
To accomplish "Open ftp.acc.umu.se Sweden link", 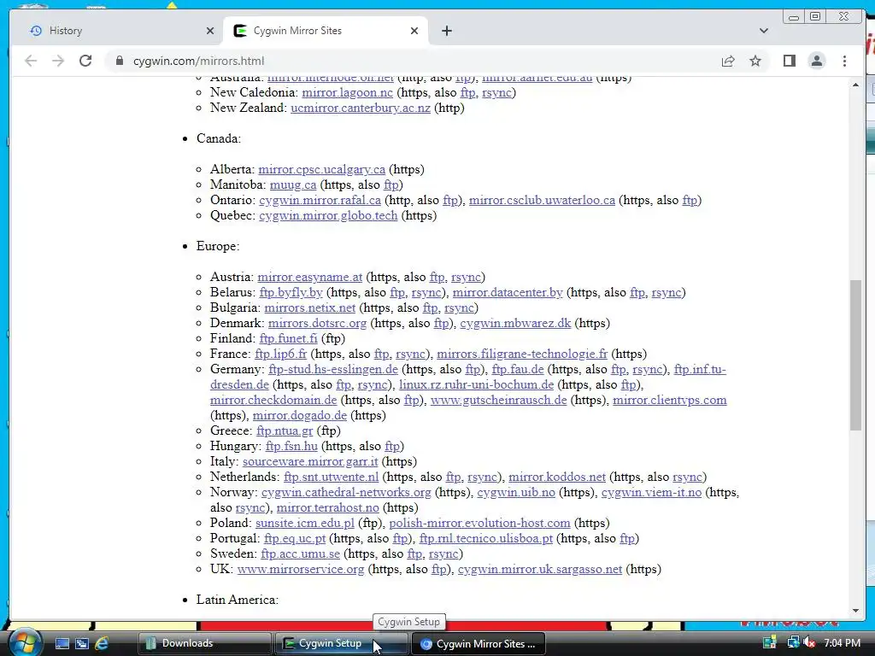I will (300, 553).
